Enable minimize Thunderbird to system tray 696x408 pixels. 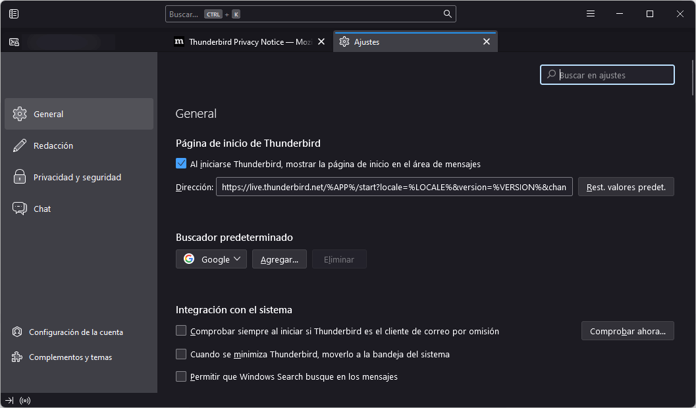coord(182,354)
